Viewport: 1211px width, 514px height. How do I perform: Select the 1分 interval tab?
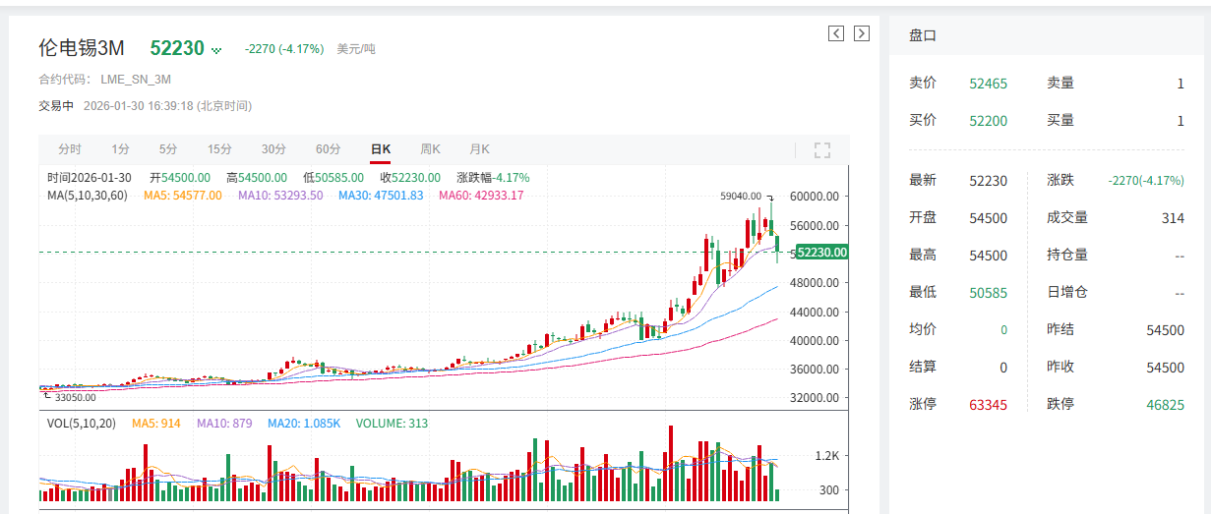(120, 149)
